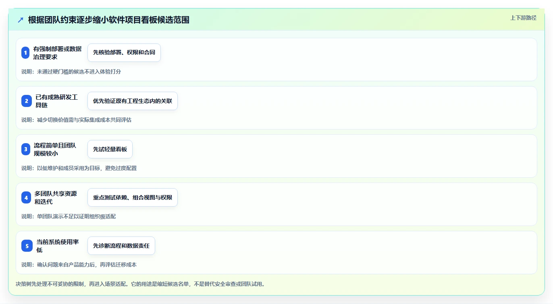Screen dimensions: 553x304
Task: Select the 先试轻量看板 button
Action: [x=110, y=149]
